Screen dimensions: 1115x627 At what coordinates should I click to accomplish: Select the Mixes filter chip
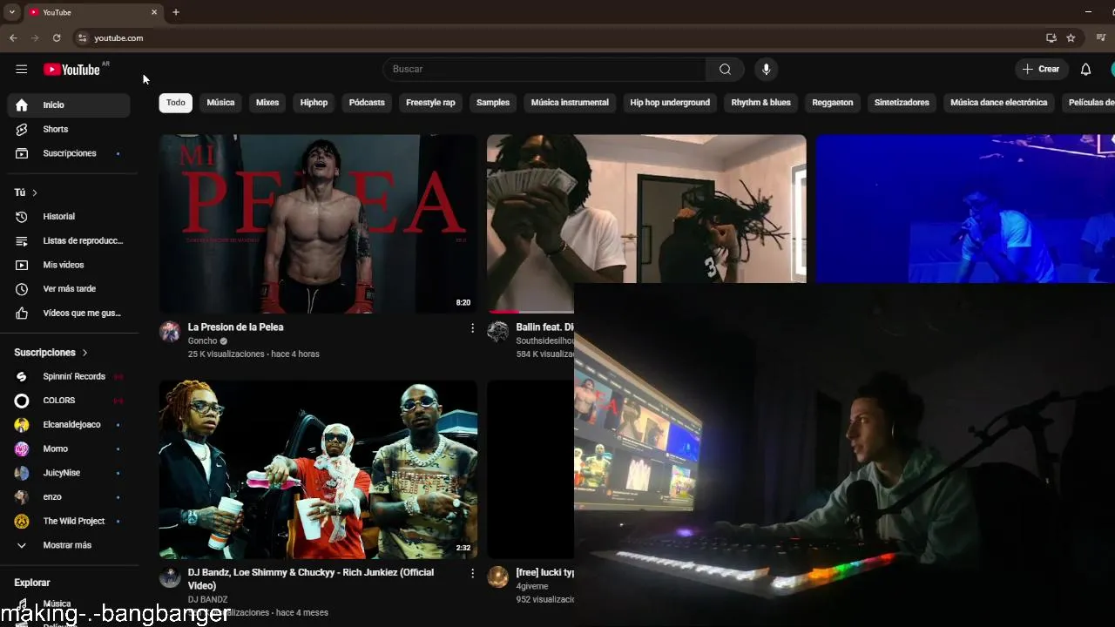[x=267, y=103]
